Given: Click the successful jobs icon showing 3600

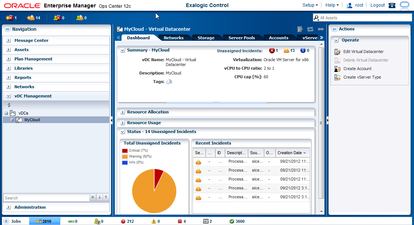Looking at the screenshot, I should [x=232, y=221].
